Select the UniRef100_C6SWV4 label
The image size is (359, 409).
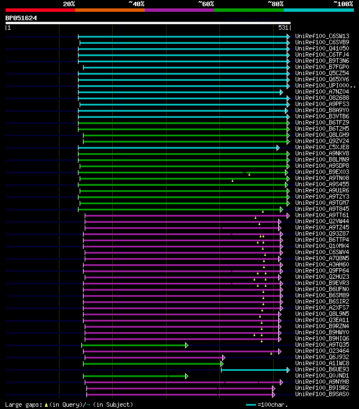coord(322,252)
